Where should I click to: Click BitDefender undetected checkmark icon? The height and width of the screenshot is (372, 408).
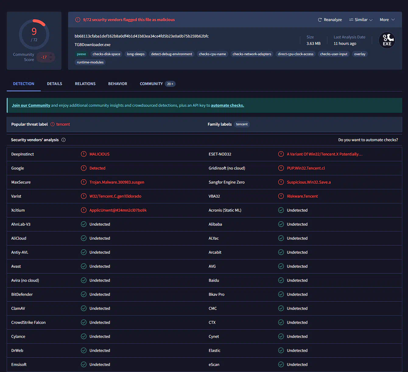coord(84,295)
